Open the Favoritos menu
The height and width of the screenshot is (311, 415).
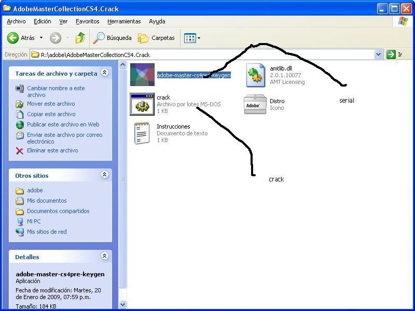(87, 21)
